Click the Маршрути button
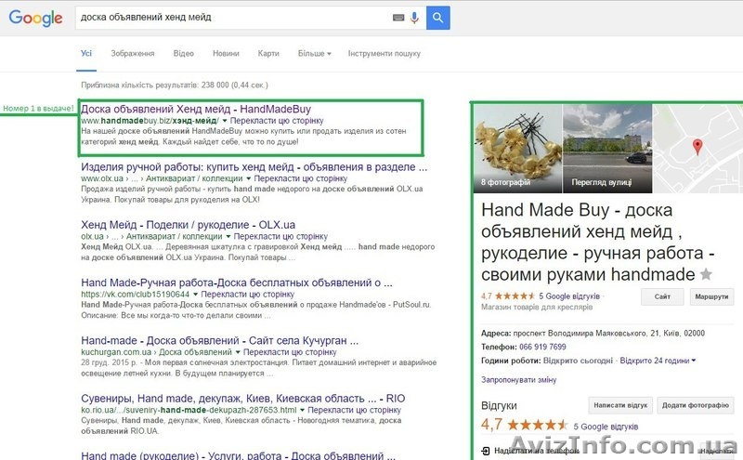This screenshot has width=743, height=460. point(711,296)
